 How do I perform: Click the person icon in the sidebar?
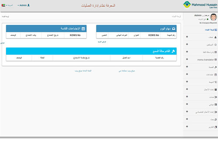pyautogui.click(x=215, y=37)
